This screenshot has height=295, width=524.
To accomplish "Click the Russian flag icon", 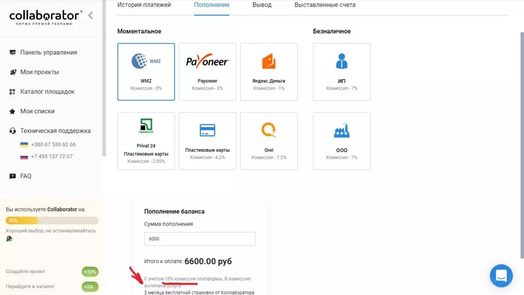I will [24, 156].
